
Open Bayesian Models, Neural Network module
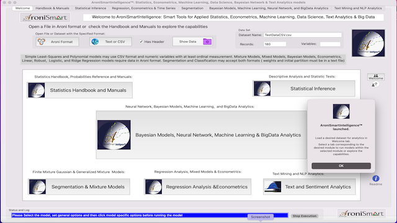pyautogui.click(x=201, y=135)
